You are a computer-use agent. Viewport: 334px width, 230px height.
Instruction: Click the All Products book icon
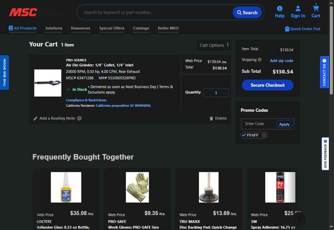10,28
